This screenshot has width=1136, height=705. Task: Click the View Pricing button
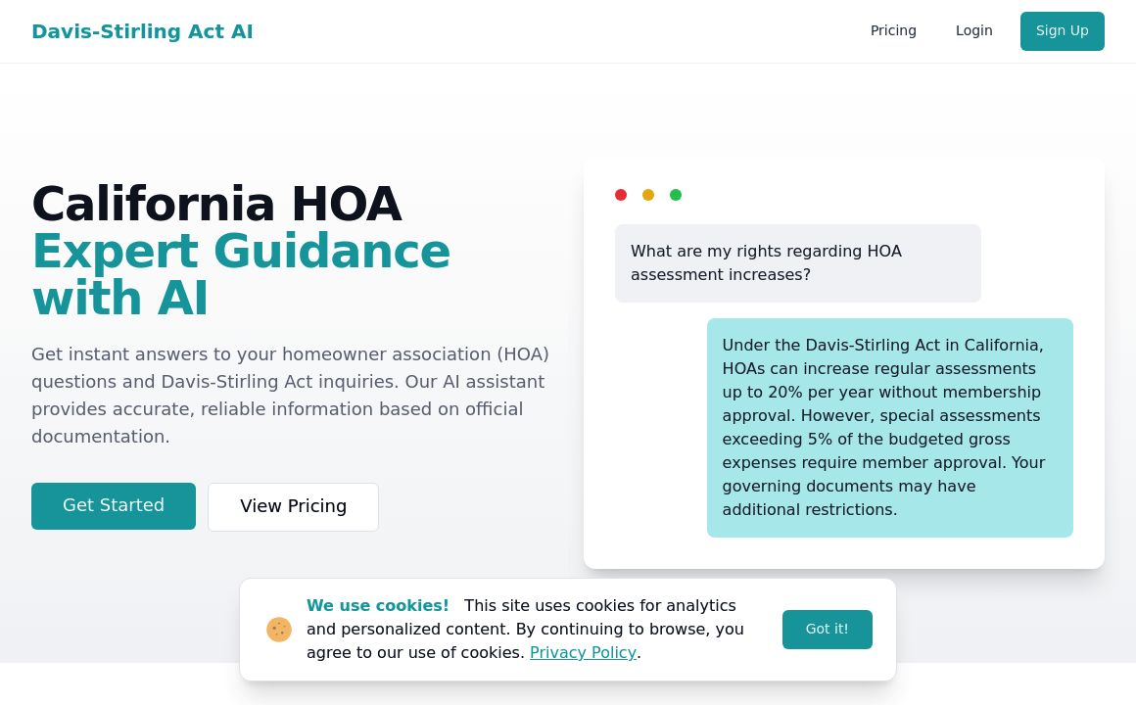tap(293, 506)
